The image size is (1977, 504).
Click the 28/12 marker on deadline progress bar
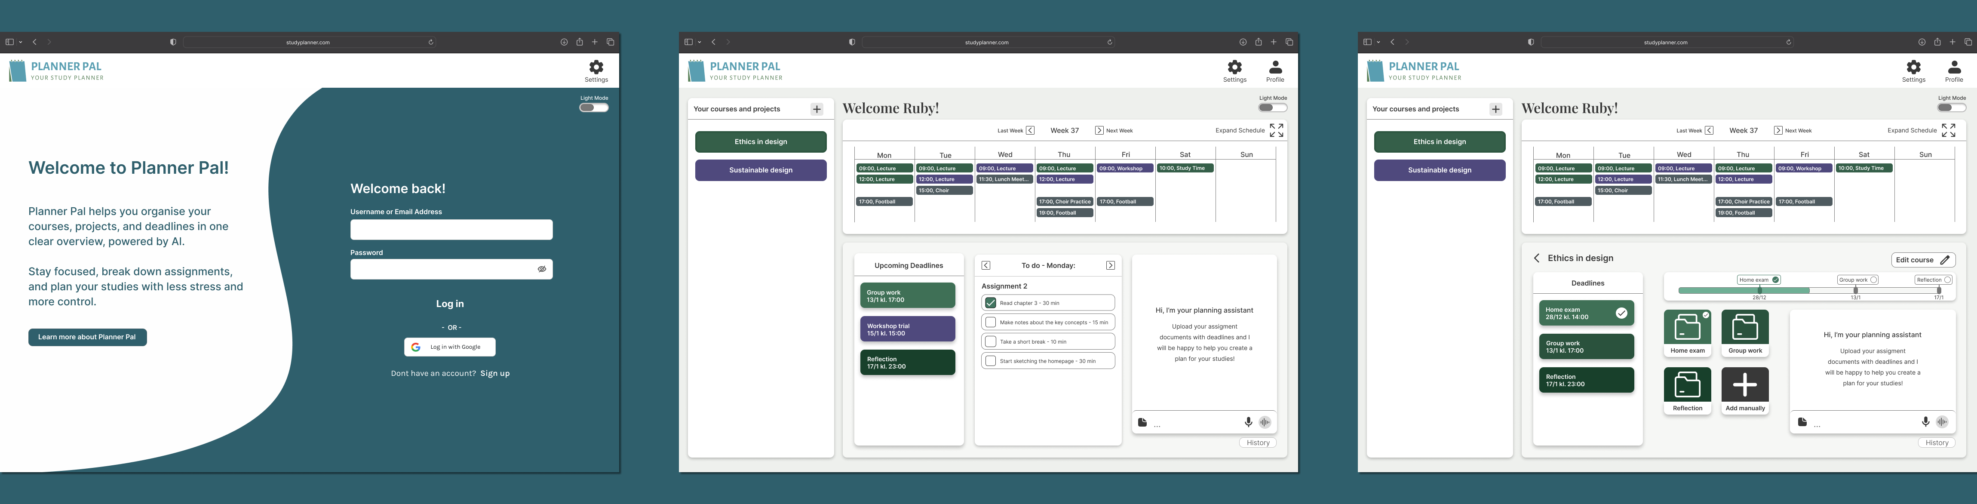tap(1759, 291)
